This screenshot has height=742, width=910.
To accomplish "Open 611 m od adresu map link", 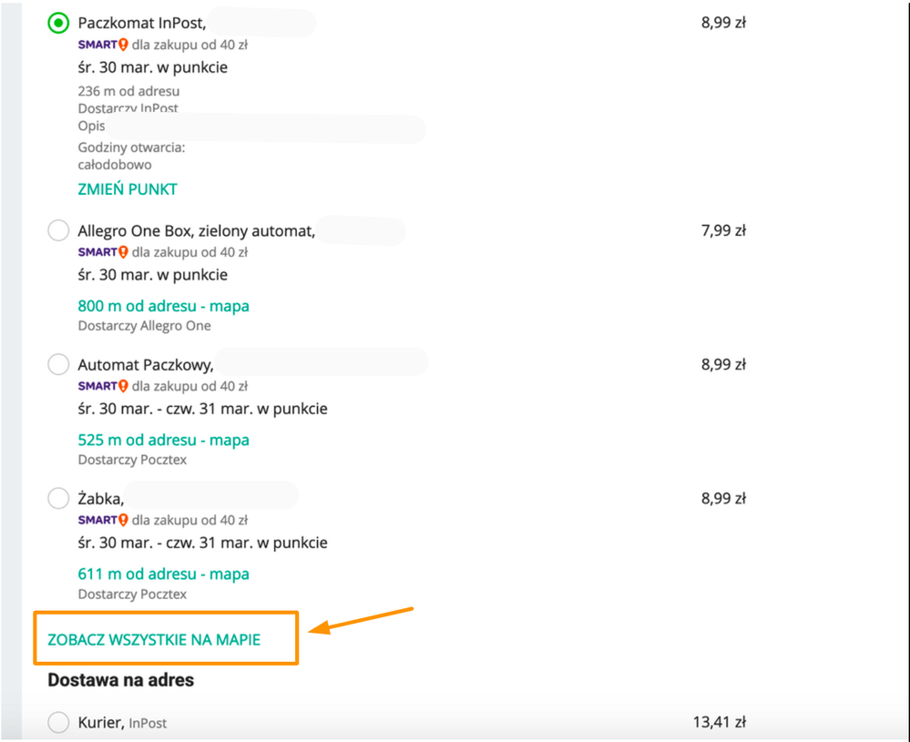I will 163,574.
